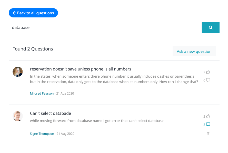
Task: Click the "while moving forward from database" excerpt
Action: (x=97, y=121)
